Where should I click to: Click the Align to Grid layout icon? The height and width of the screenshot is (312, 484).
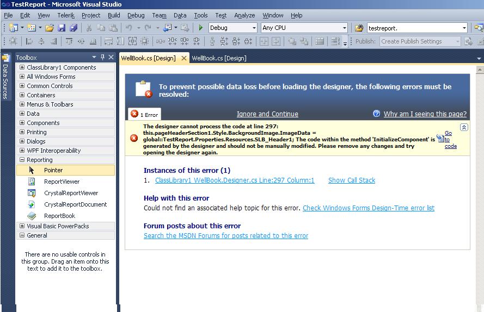pos(13,41)
